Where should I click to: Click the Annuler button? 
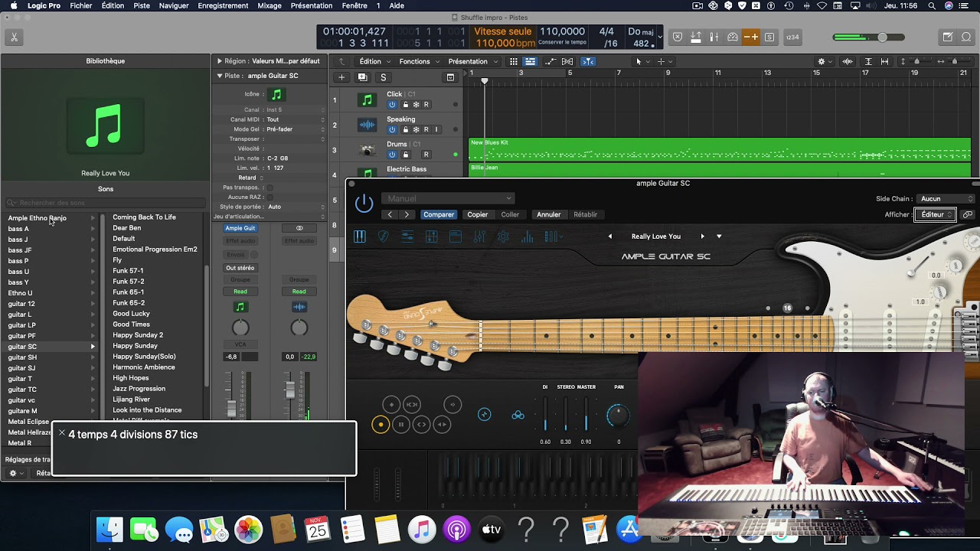tap(548, 215)
